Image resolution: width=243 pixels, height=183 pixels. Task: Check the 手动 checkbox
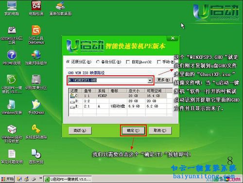[x=166, y=62]
